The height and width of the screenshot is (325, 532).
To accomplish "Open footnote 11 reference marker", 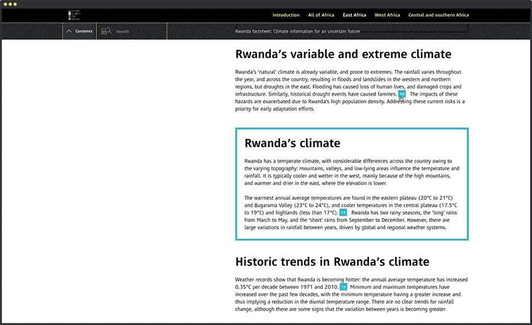I will pos(343,212).
